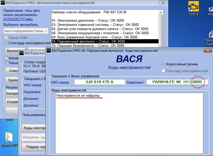Toggle Стоп-кадр неисправностей in autoscan window
The image size is (213, 156).
[x=6, y=43]
